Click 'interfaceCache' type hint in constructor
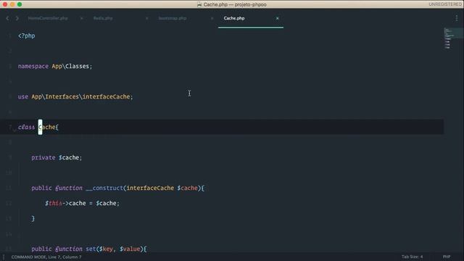464x261 pixels. click(x=150, y=188)
